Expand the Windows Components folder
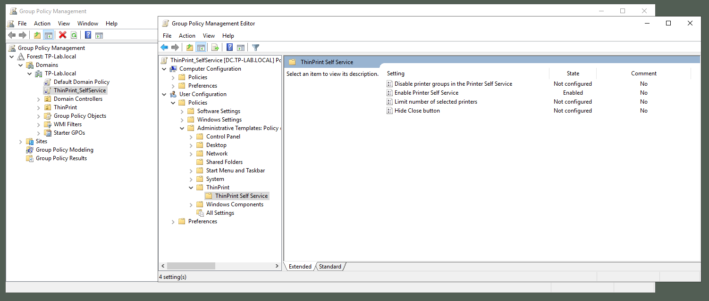 191,204
